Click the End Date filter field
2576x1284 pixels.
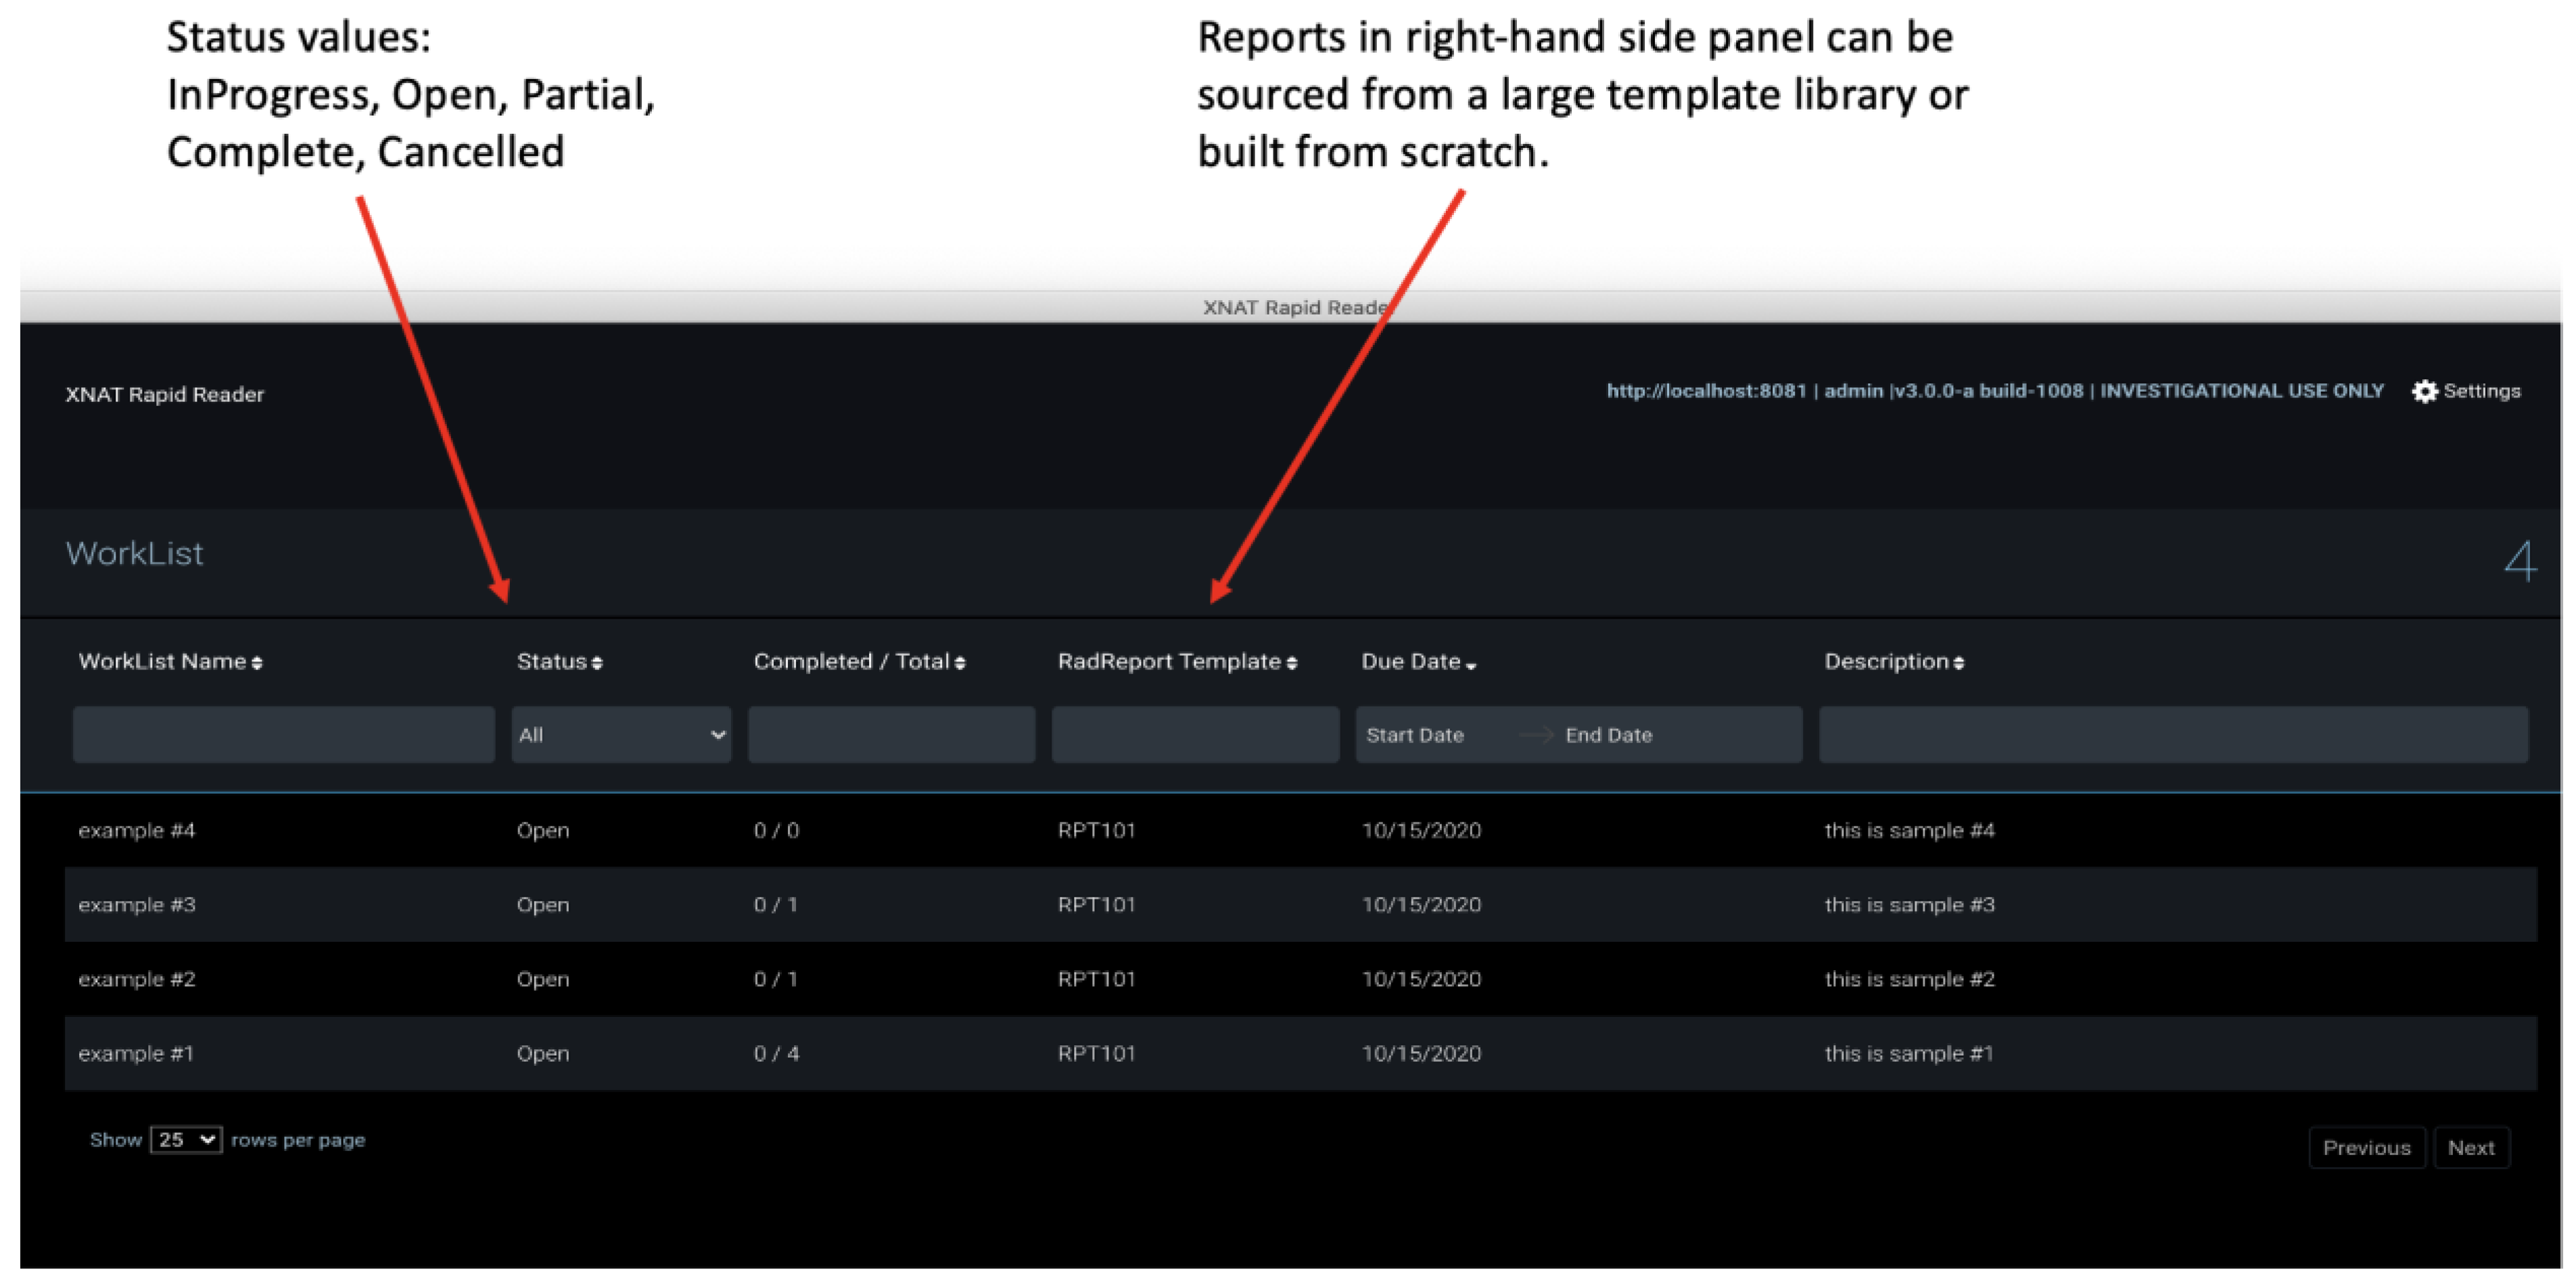tap(1609, 735)
